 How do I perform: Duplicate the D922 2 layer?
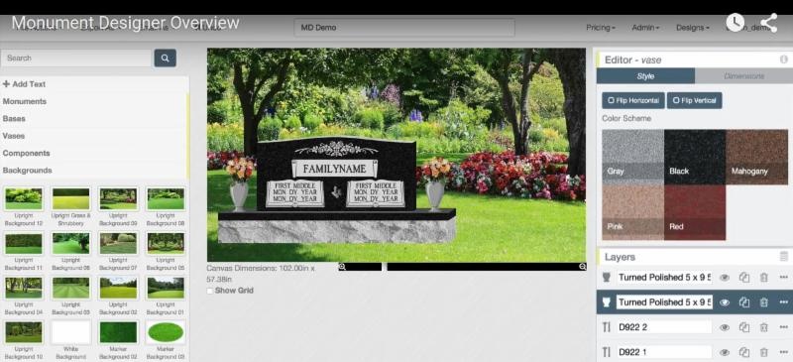744,327
